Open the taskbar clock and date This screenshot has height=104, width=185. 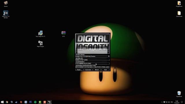click(177, 102)
